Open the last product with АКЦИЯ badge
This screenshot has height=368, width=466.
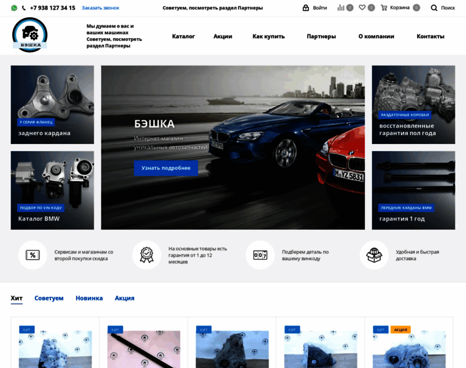point(409,349)
